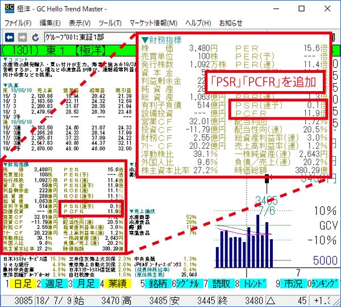The image size is (341, 307).
Task: Click status bar 終 3480 close price
Action: coord(241,301)
